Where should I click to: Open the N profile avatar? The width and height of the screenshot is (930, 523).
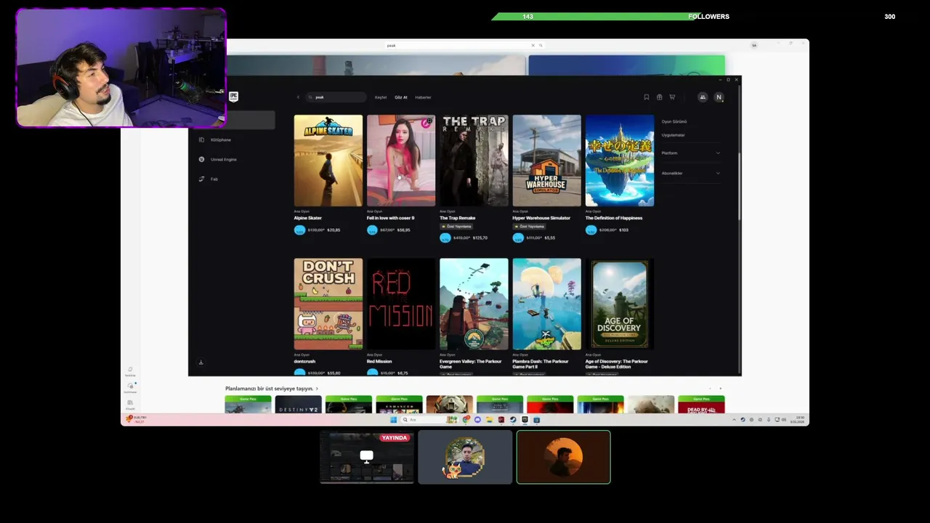tap(719, 97)
